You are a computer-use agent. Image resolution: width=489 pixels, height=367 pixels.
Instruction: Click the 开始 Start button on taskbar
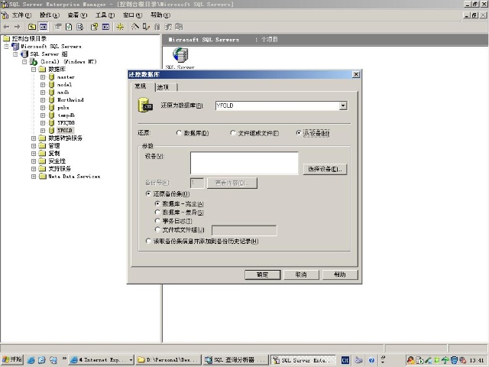[x=12, y=359]
